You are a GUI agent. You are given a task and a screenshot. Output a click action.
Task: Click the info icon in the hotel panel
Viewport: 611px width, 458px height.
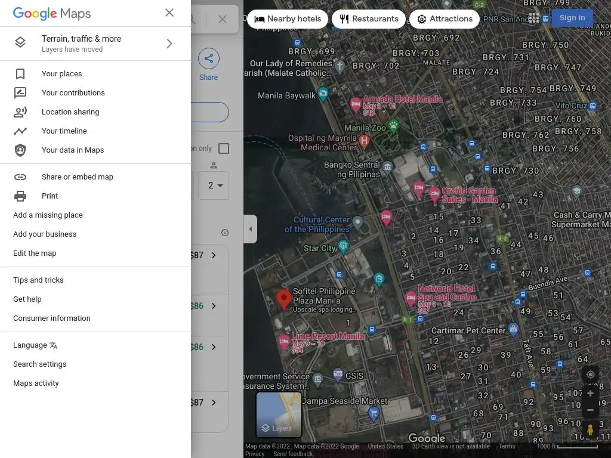225,233
